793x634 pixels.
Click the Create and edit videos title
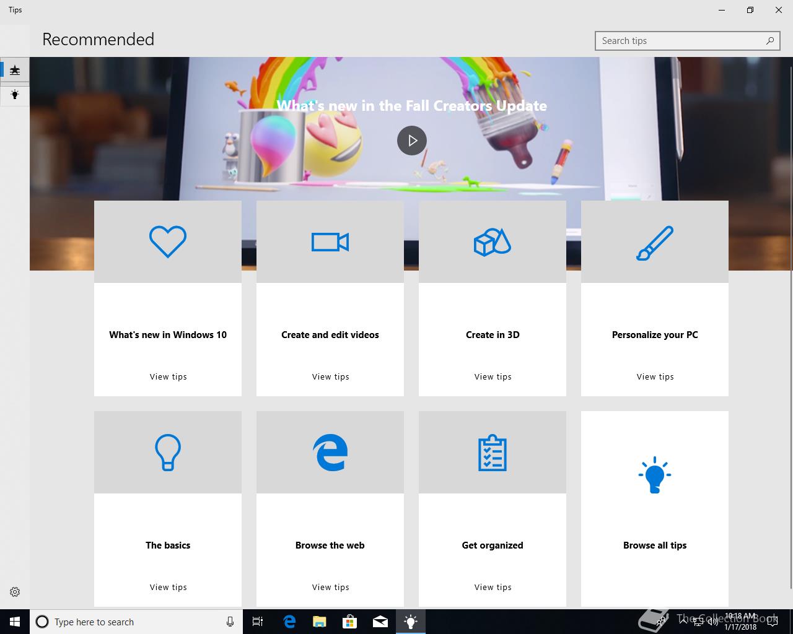[x=330, y=335]
